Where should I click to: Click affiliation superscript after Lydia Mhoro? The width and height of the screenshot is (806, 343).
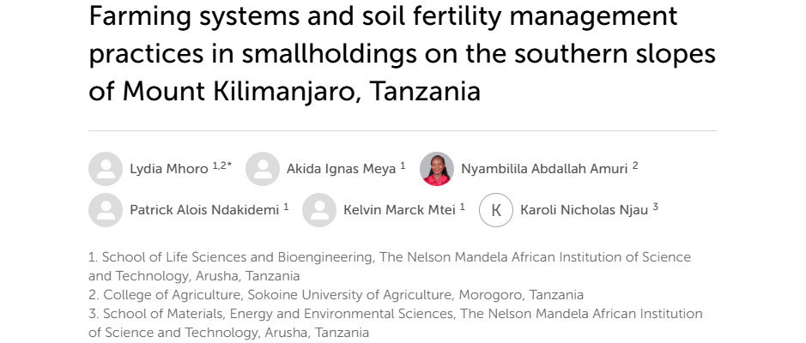tap(222, 165)
